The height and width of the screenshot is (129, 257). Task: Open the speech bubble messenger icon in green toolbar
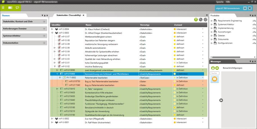coord(17,8)
